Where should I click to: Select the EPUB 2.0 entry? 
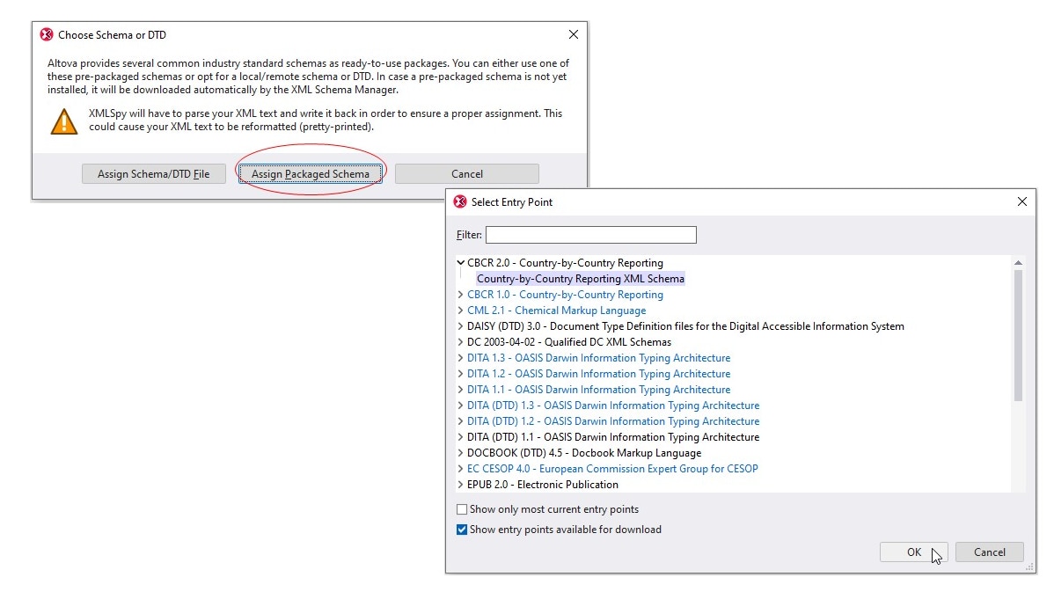point(543,484)
